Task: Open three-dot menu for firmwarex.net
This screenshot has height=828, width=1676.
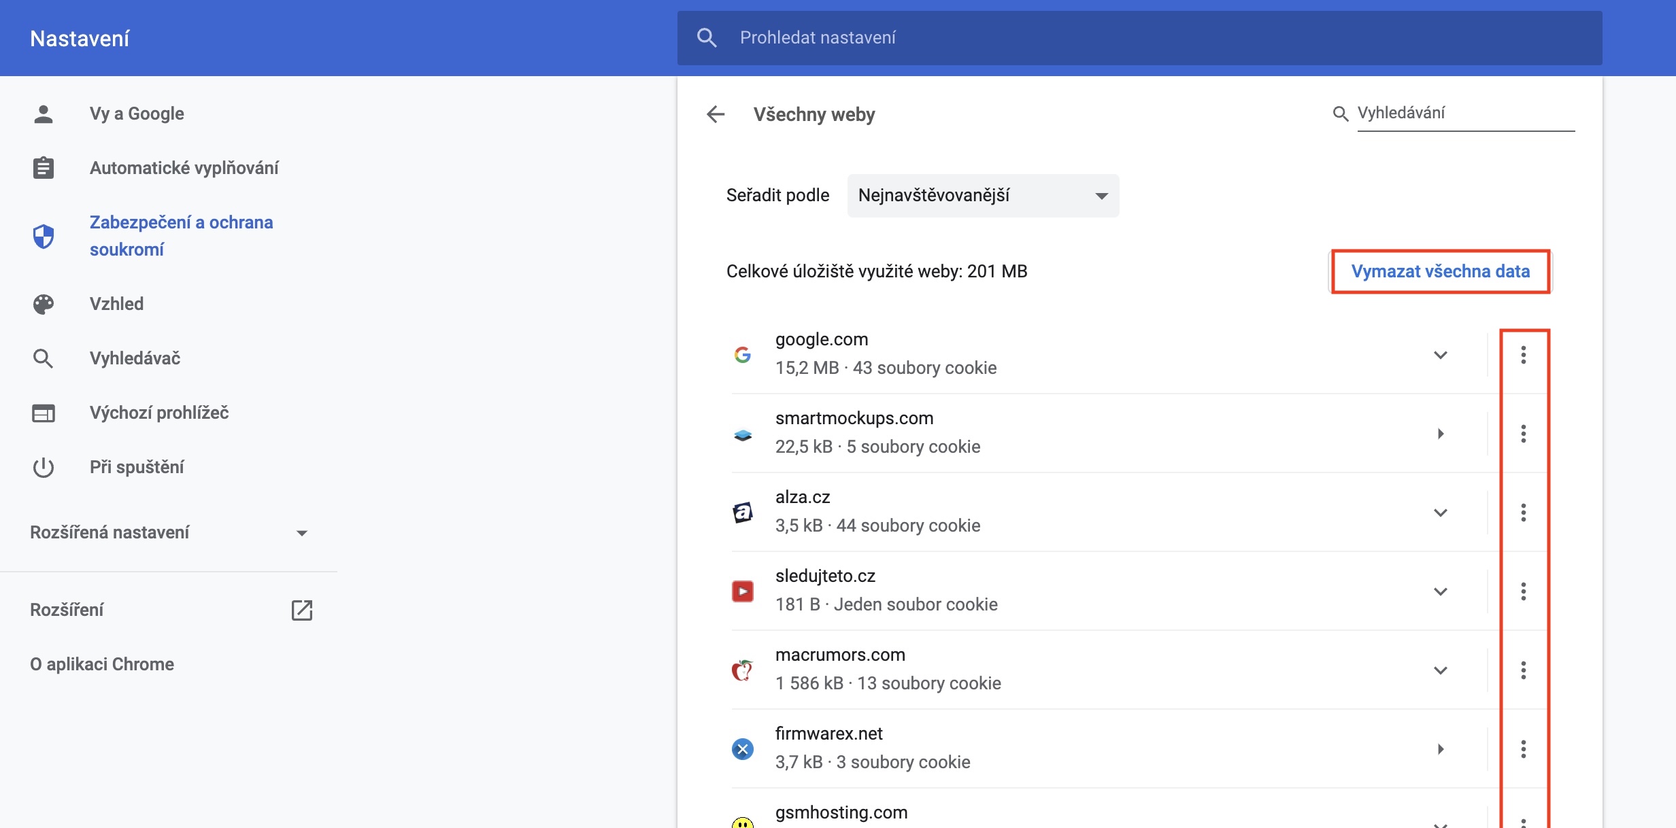Action: 1523,749
